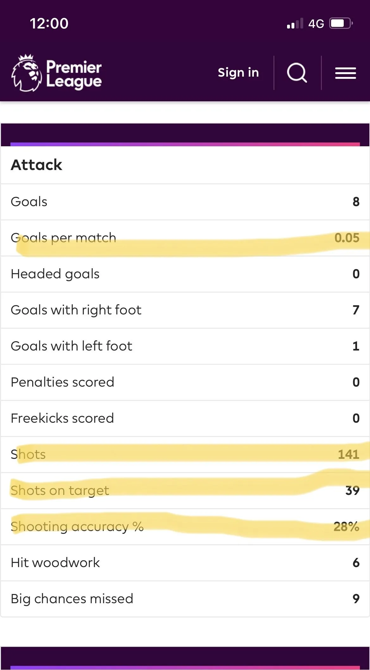Tap the 4G network indicator
The width and height of the screenshot is (370, 670).
click(316, 24)
